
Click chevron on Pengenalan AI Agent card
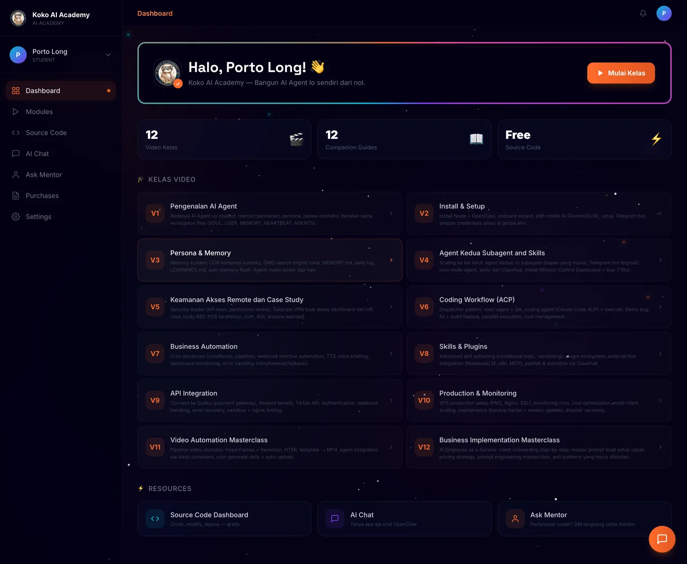click(x=391, y=214)
